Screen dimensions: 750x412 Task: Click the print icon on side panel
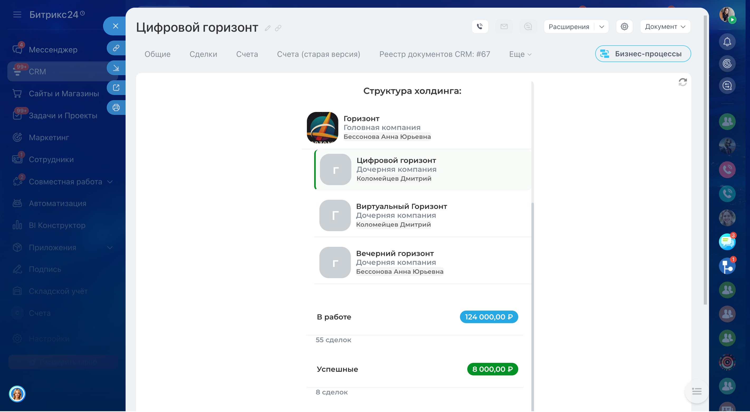(116, 107)
